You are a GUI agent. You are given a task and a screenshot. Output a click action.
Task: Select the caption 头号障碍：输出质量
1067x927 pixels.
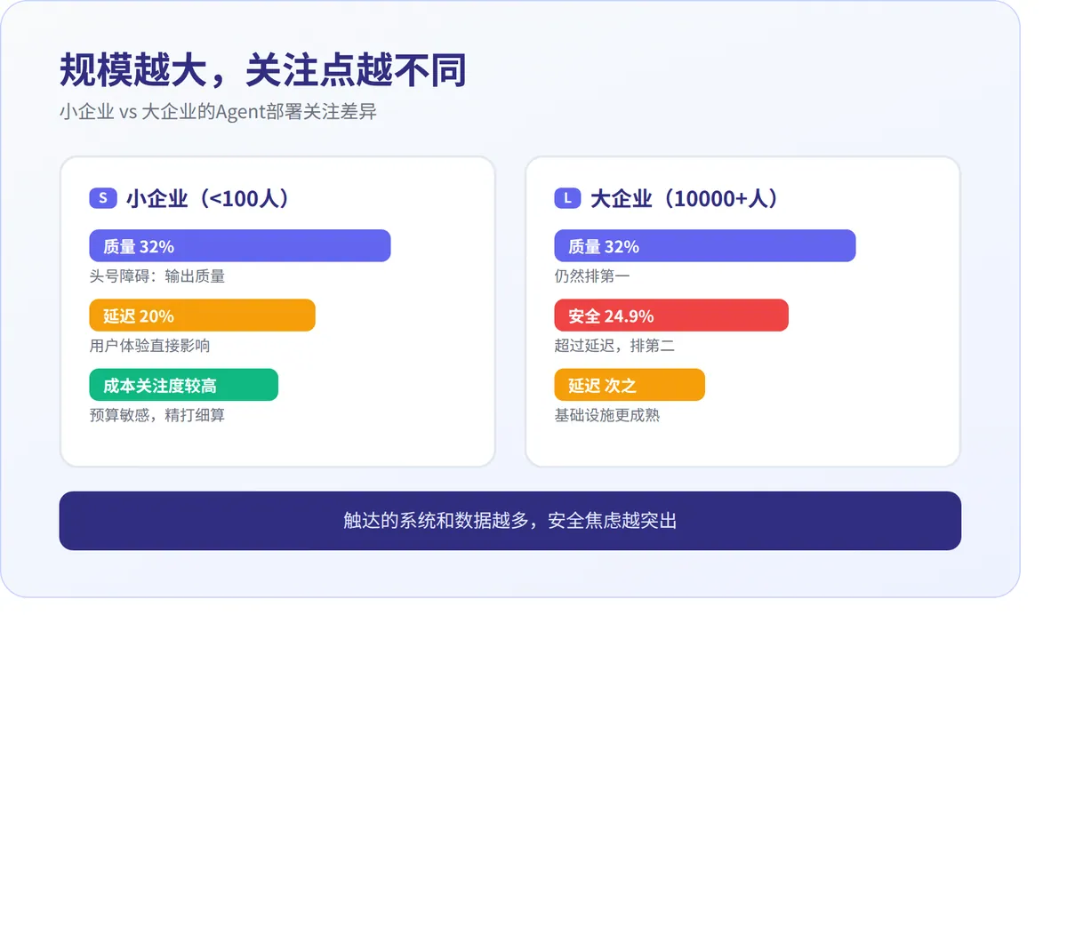157,276
